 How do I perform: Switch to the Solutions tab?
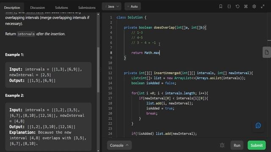[61, 8]
